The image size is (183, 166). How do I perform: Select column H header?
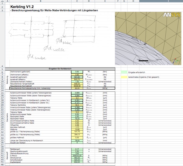(x=133, y=1)
